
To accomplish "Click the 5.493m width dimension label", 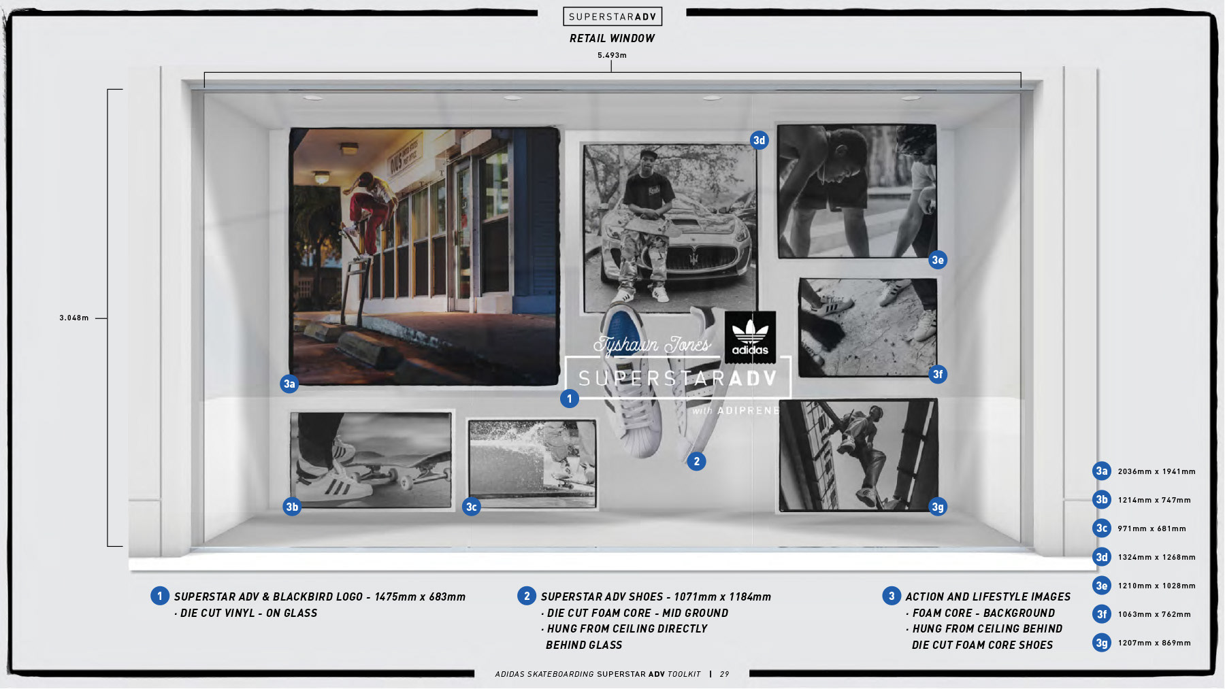I will [612, 55].
